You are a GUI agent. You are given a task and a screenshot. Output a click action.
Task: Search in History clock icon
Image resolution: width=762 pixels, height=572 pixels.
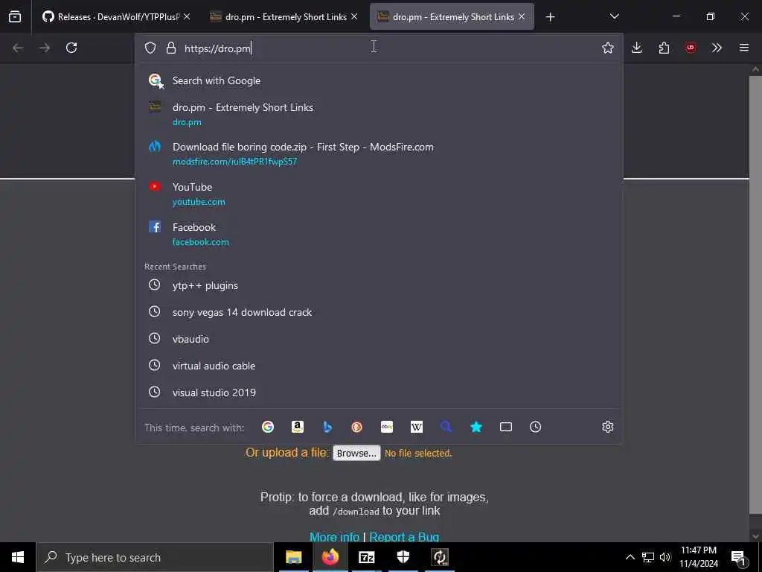[x=536, y=427]
